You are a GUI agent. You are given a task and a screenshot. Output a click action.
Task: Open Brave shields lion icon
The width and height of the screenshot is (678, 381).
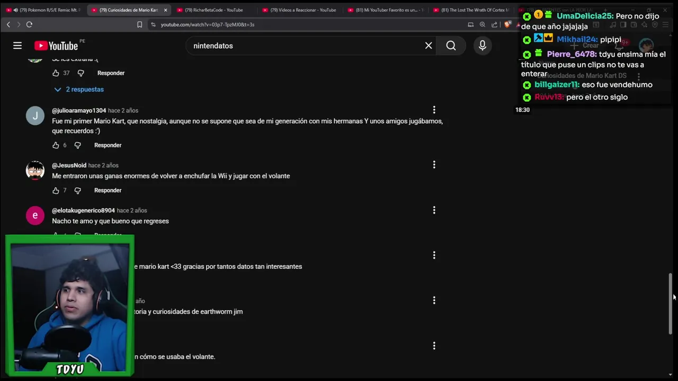pyautogui.click(x=507, y=24)
